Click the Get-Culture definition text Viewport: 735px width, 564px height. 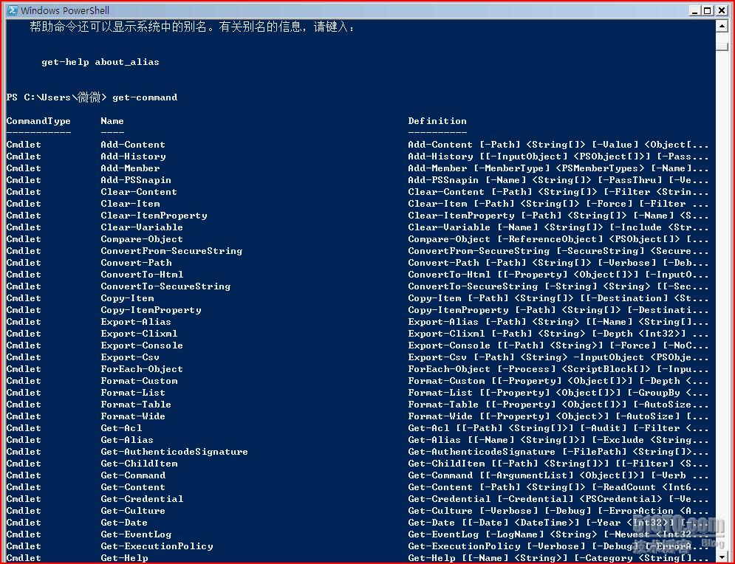[x=558, y=511]
